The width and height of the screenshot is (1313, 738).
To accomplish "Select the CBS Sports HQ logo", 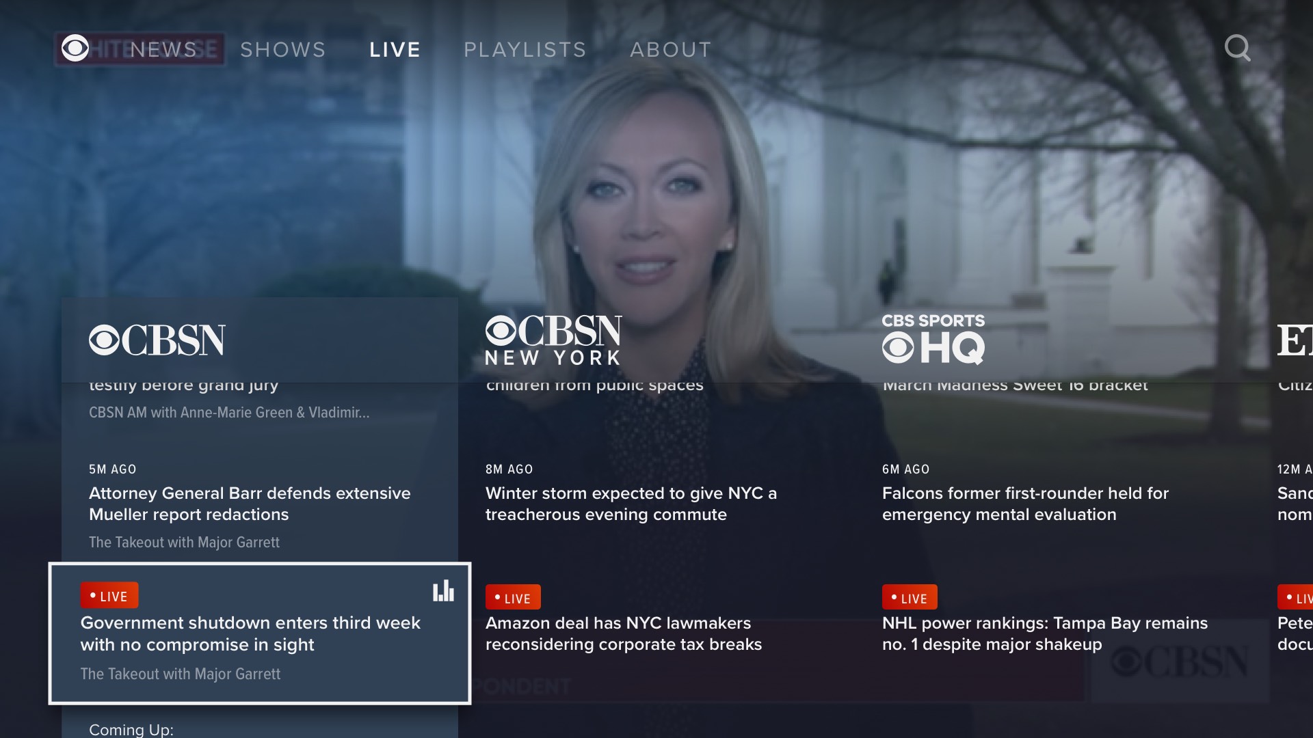I will click(x=933, y=338).
